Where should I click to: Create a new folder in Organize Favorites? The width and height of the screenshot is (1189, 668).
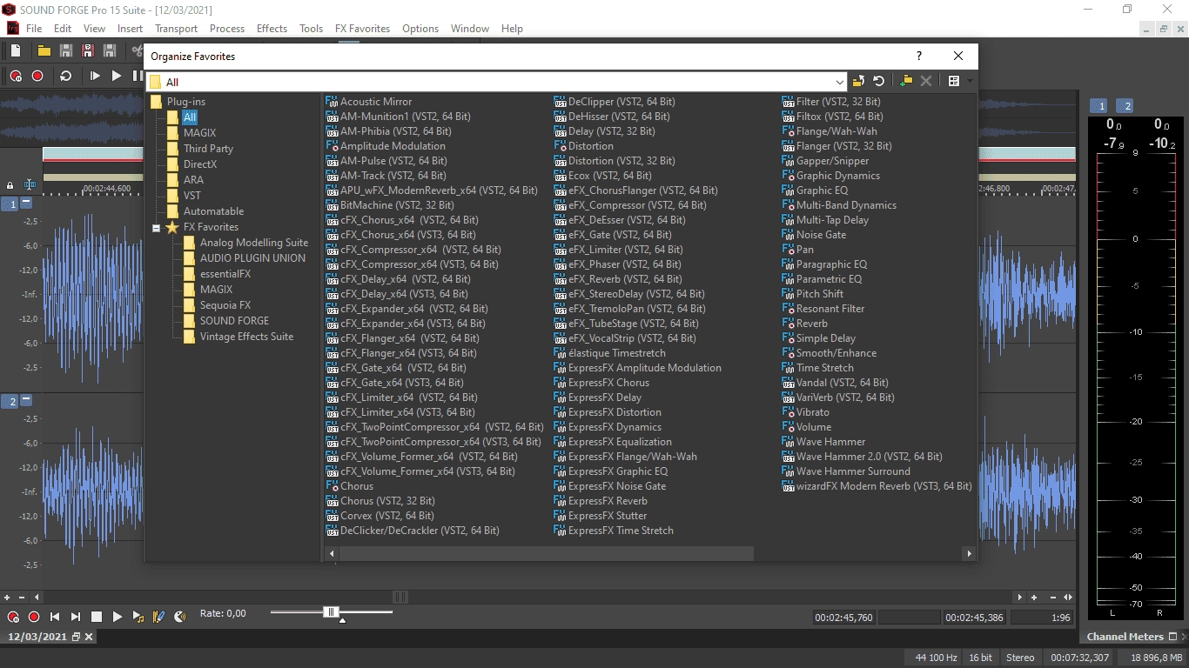point(906,81)
